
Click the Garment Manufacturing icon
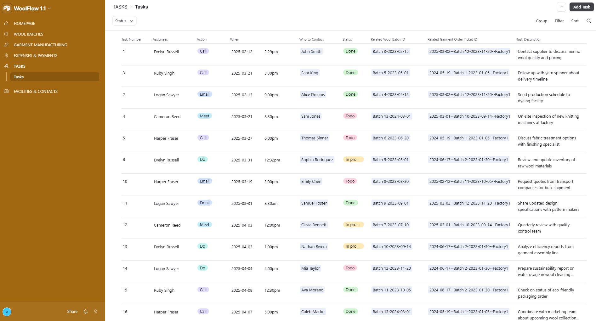click(x=6, y=45)
